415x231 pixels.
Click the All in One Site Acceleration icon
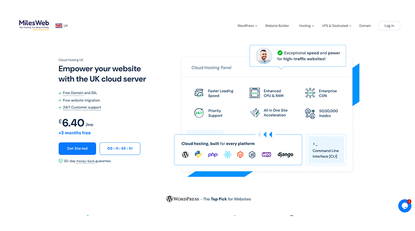pyautogui.click(x=255, y=113)
